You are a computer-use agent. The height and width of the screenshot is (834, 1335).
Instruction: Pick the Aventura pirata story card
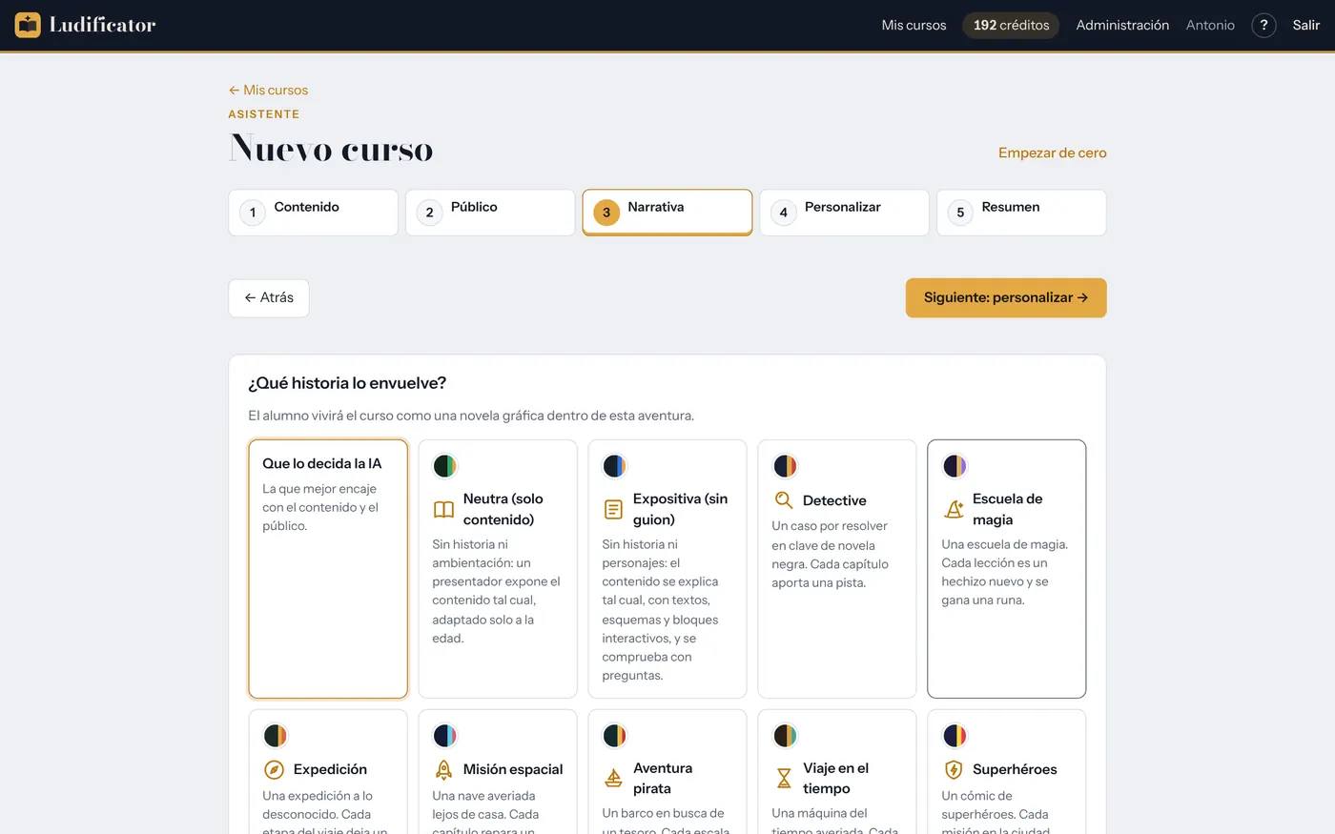tap(667, 771)
